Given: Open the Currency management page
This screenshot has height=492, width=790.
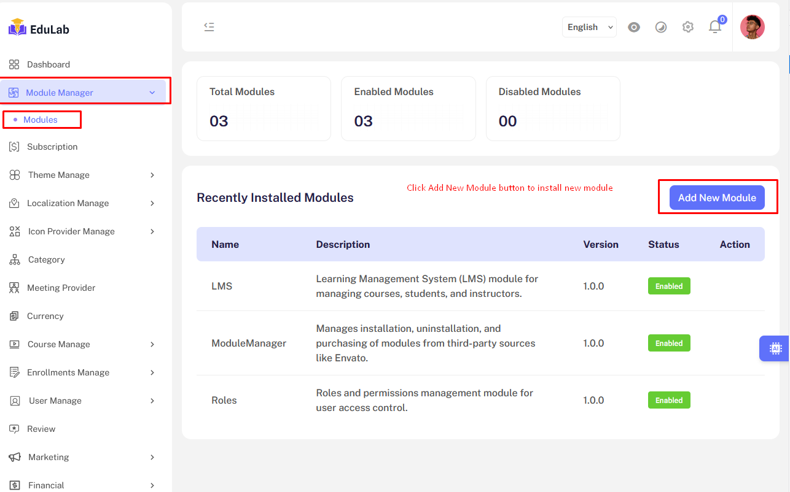Looking at the screenshot, I should click(x=45, y=316).
